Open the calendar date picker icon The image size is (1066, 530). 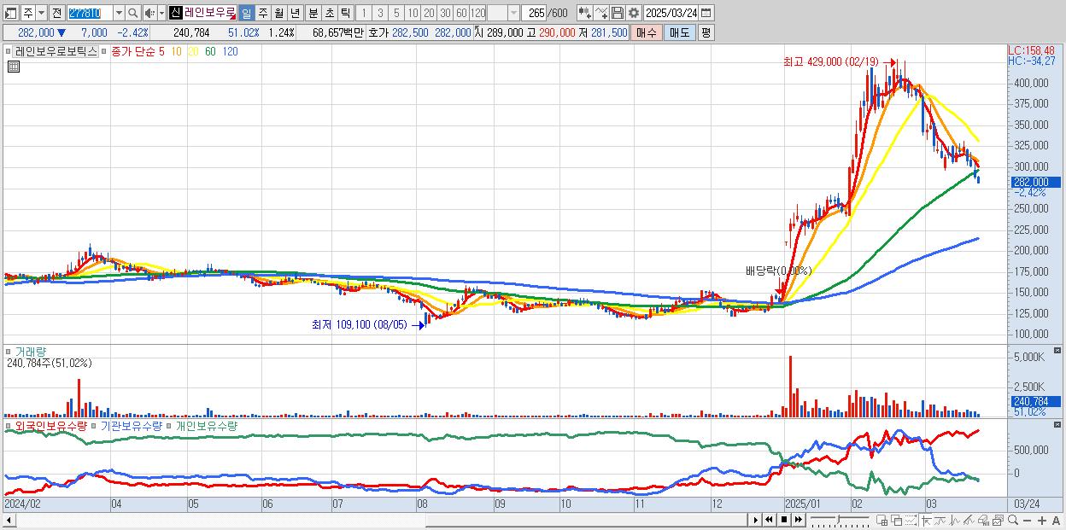pos(706,13)
